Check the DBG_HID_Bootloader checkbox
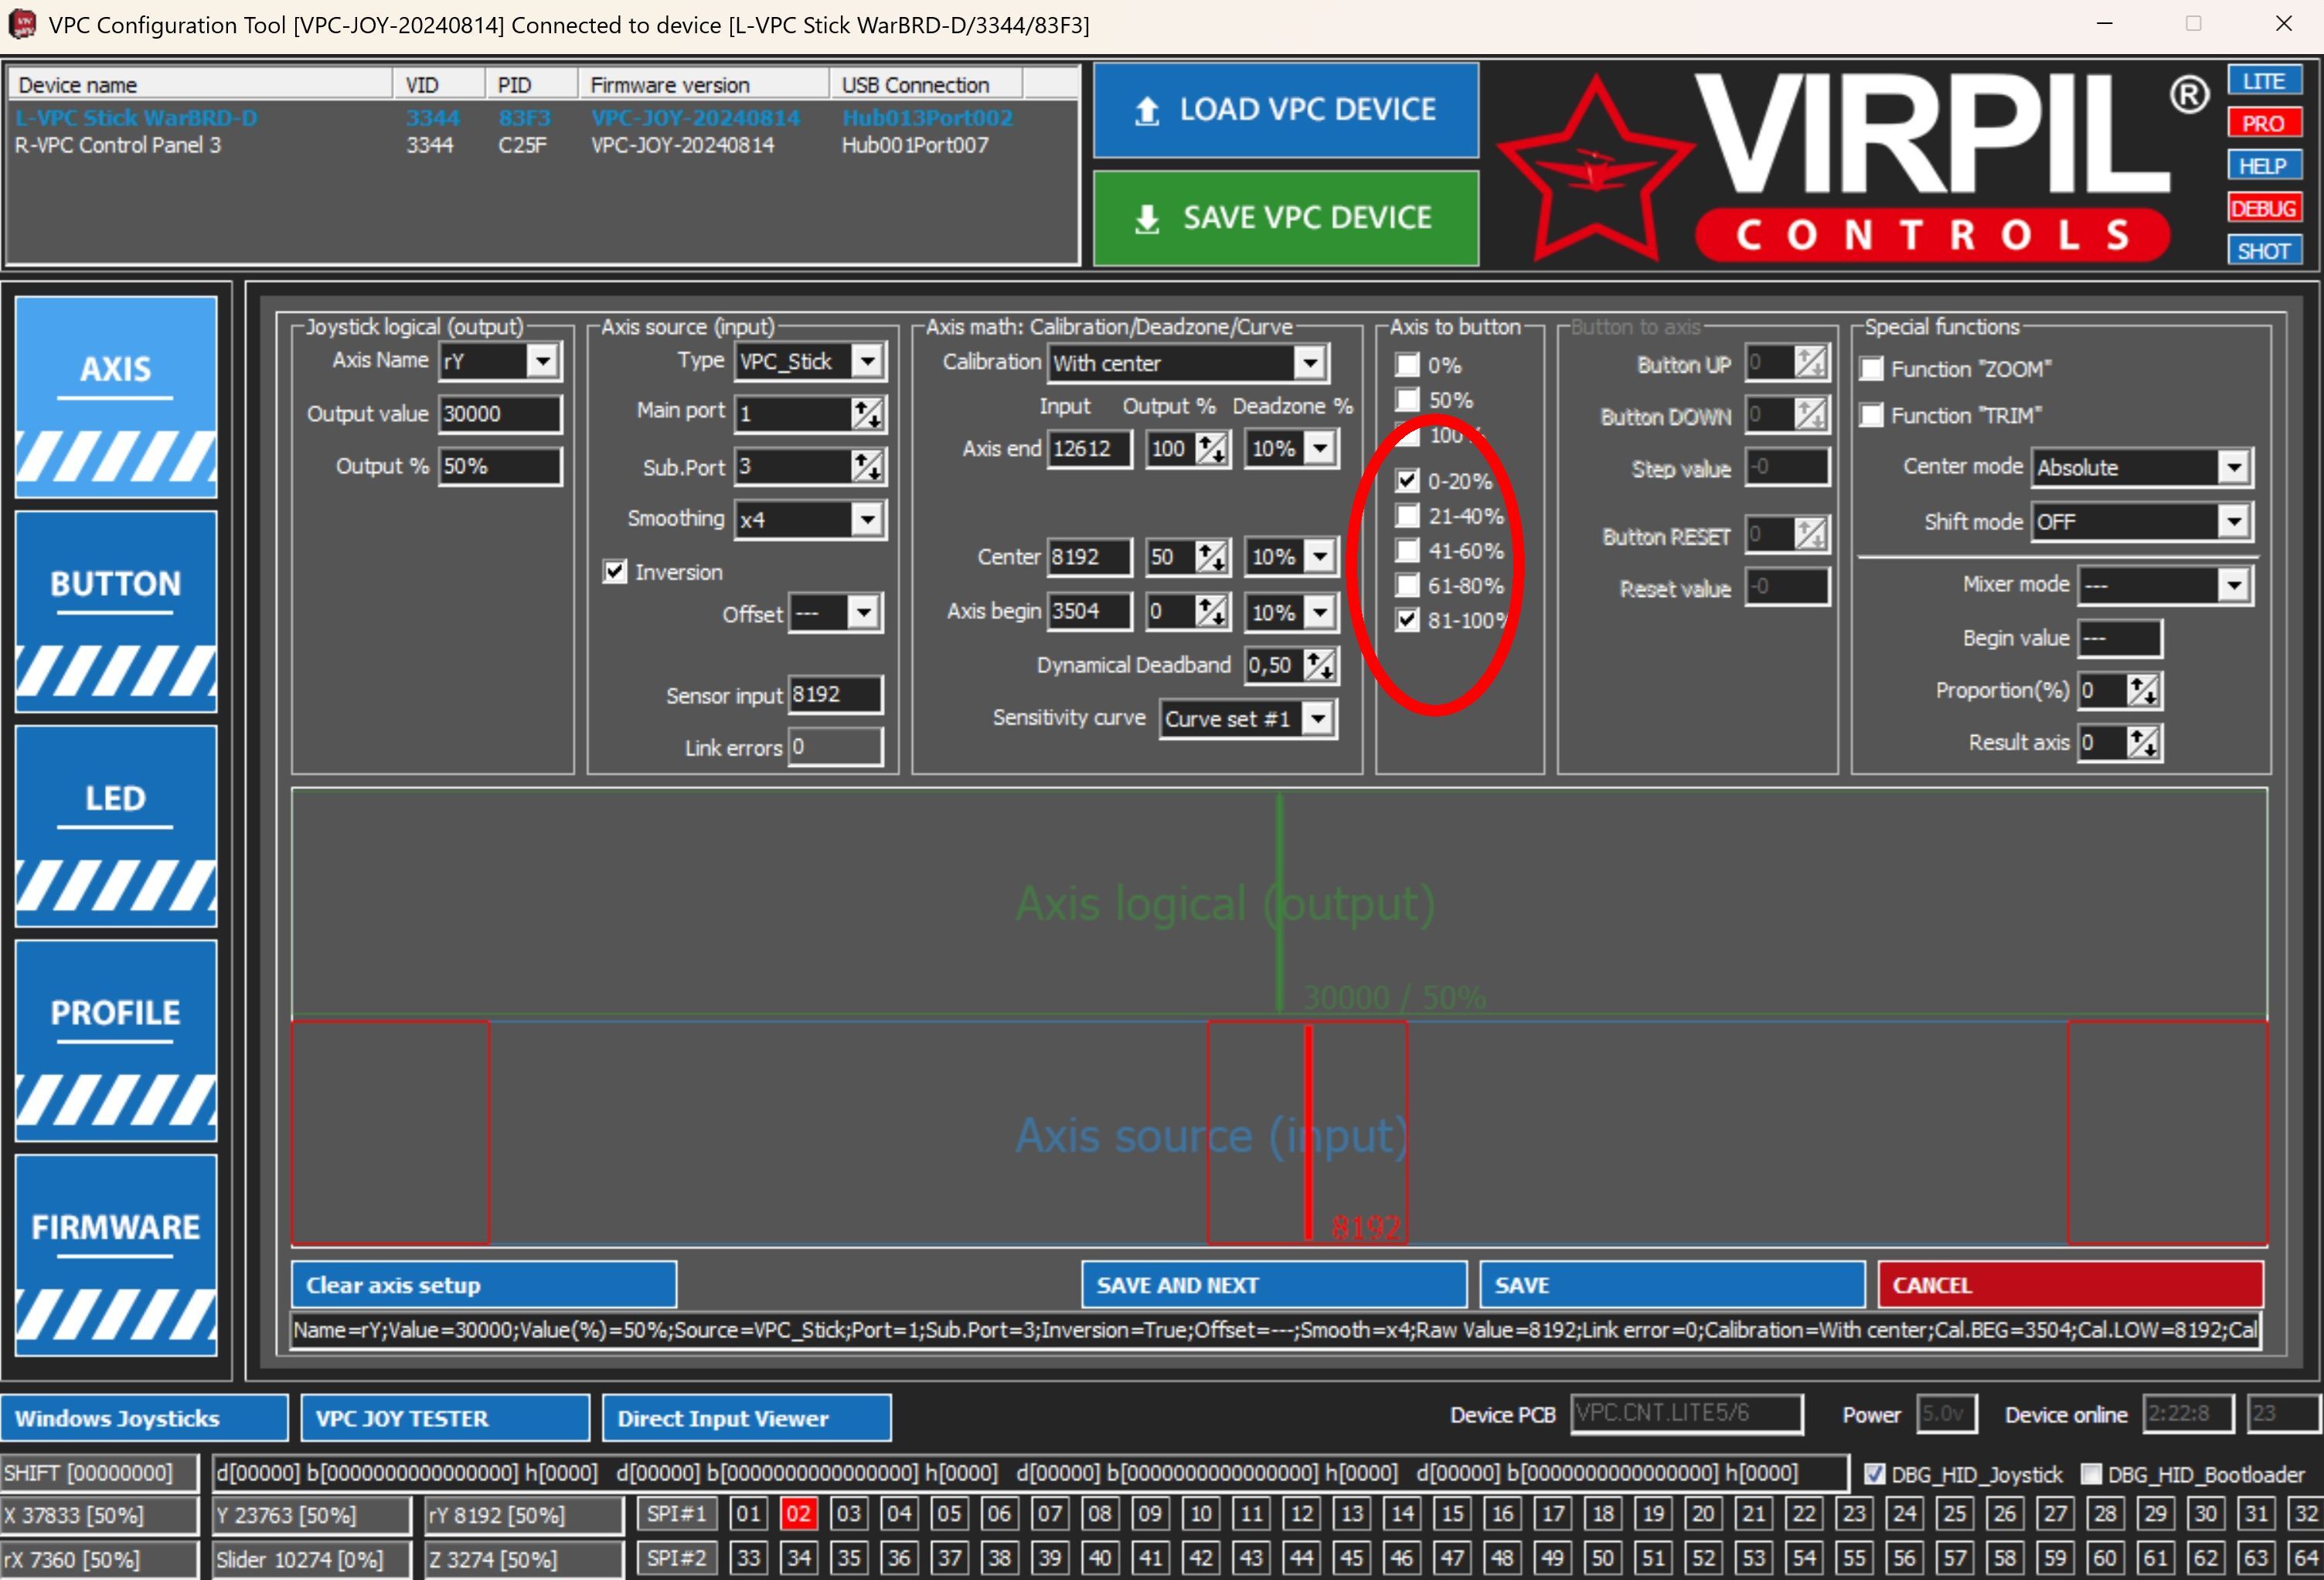 click(x=2091, y=1474)
